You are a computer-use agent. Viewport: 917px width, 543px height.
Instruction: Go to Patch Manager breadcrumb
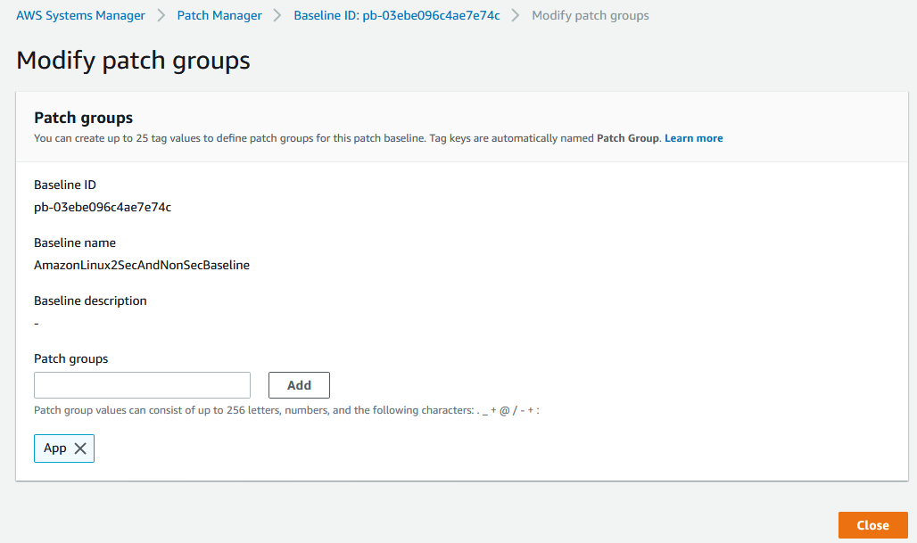[219, 16]
